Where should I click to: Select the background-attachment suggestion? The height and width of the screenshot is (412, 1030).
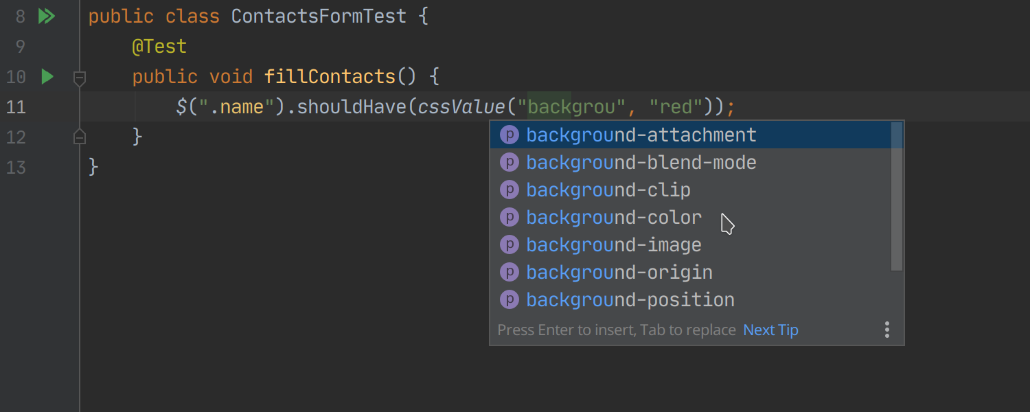tap(690, 135)
